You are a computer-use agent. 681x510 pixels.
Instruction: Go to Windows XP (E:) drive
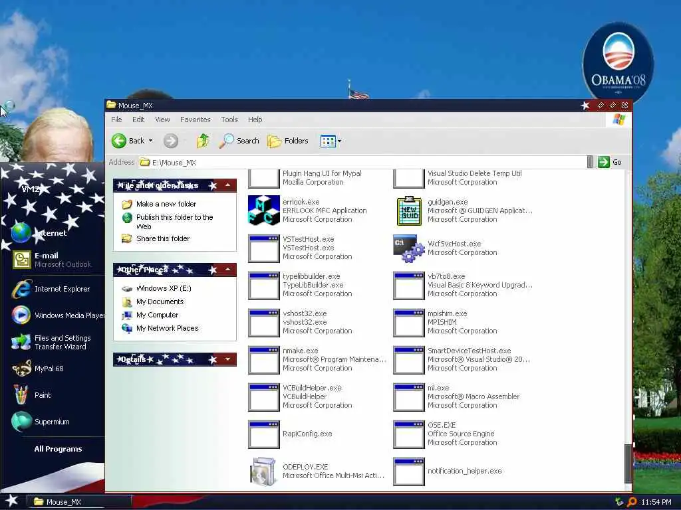coord(164,288)
